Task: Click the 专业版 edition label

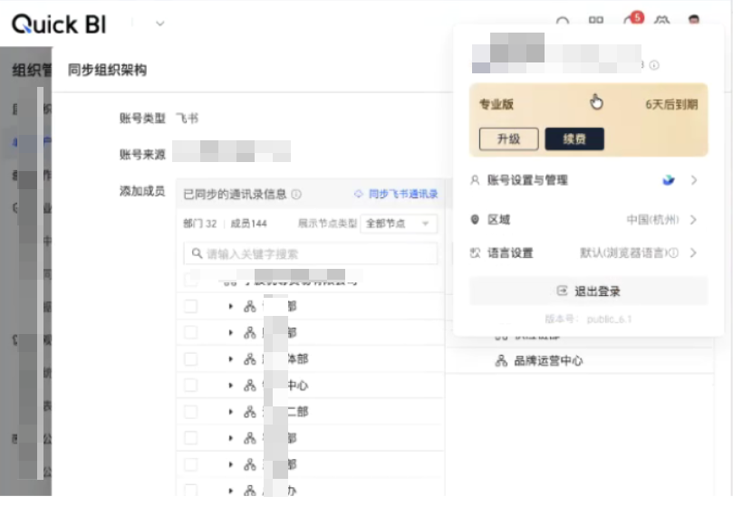Action: 497,104
